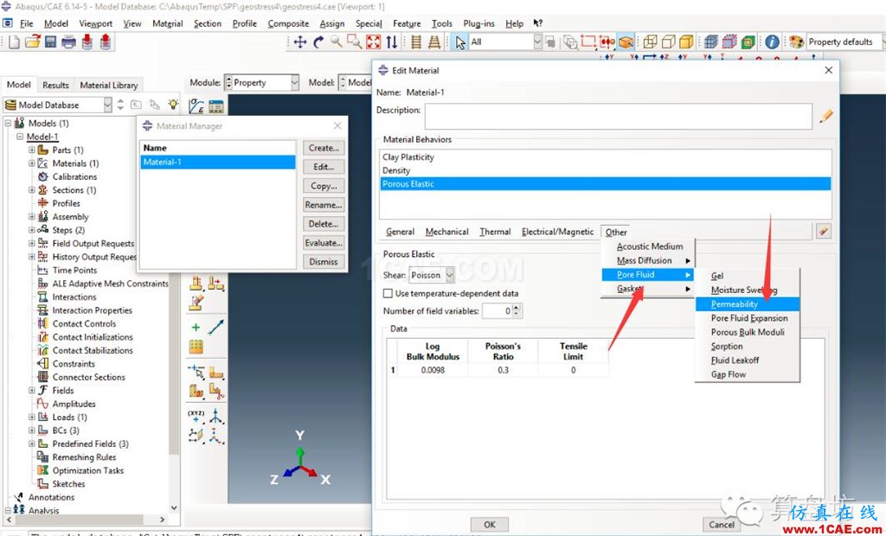
Task: Click the shaded render style icon
Action: click(686, 41)
